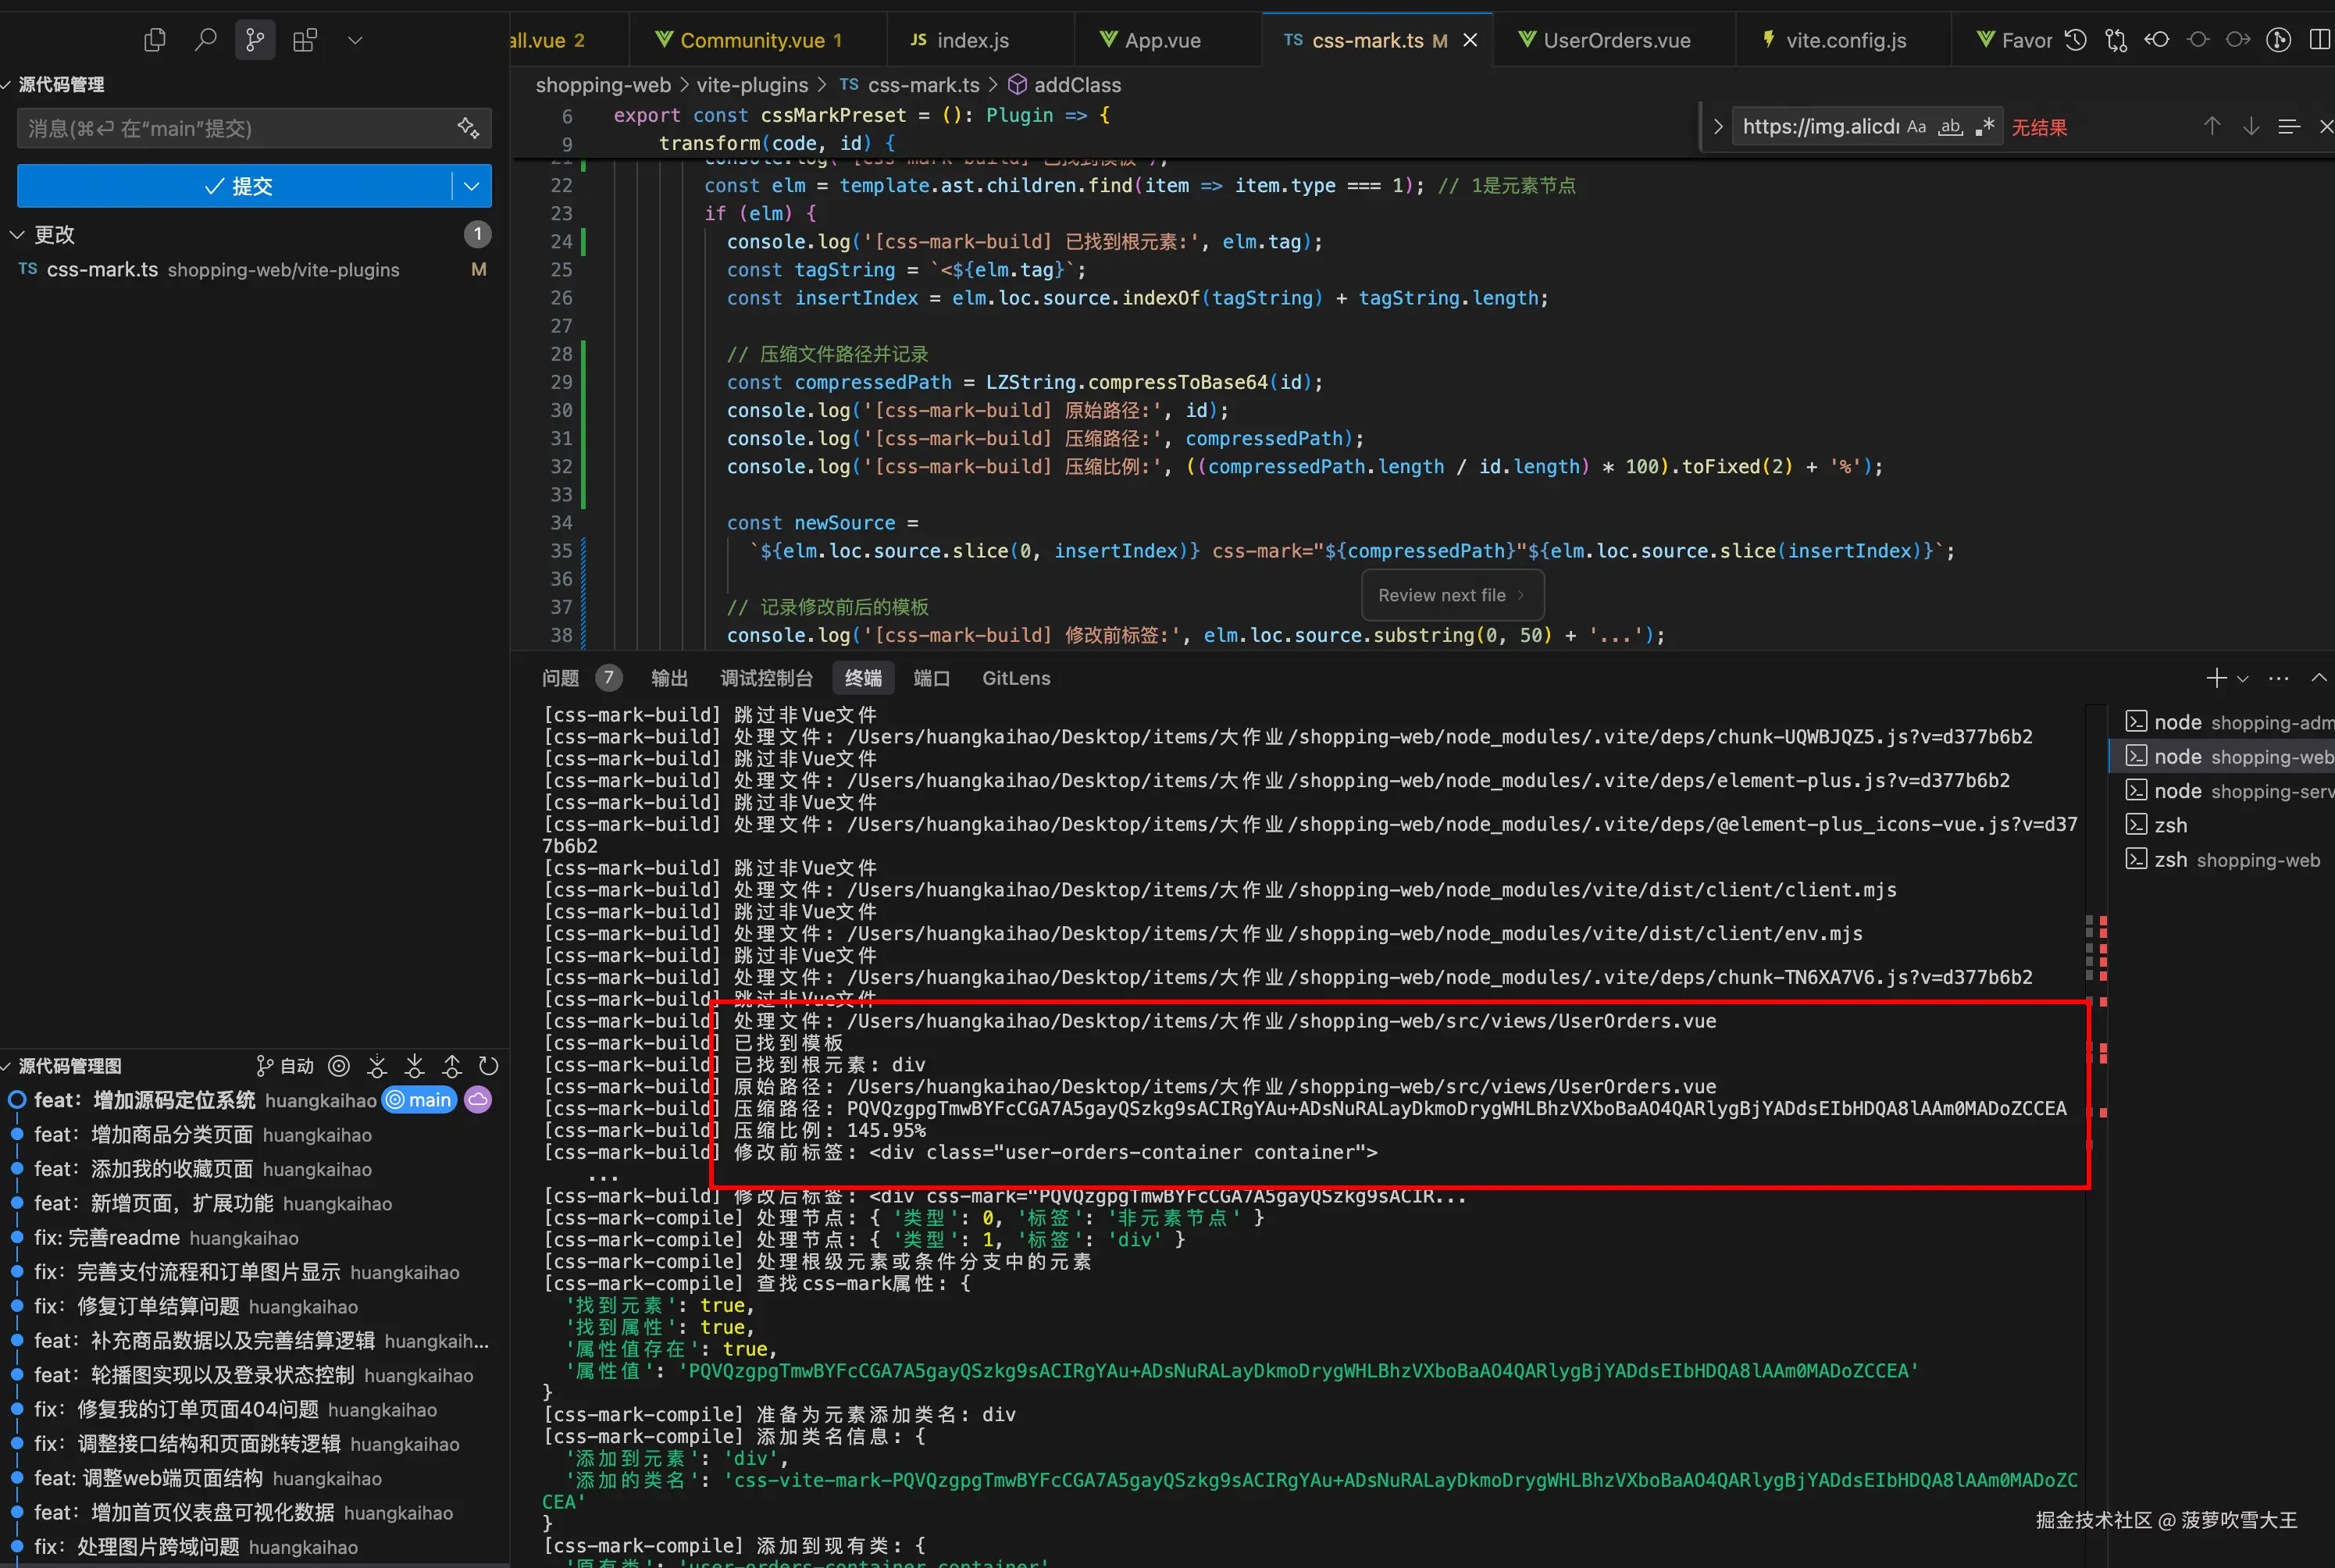The image size is (2335, 1568).
Task: Split the editor to the right
Action: pyautogui.click(x=2319, y=40)
